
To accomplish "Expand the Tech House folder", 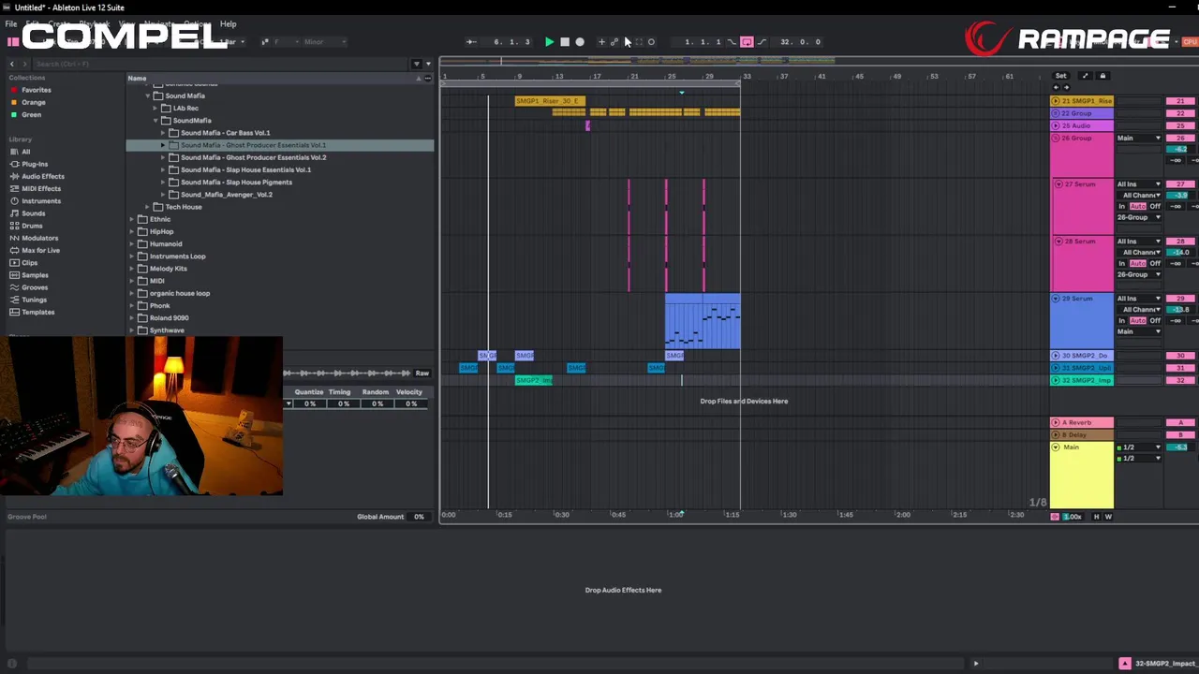I will [147, 207].
